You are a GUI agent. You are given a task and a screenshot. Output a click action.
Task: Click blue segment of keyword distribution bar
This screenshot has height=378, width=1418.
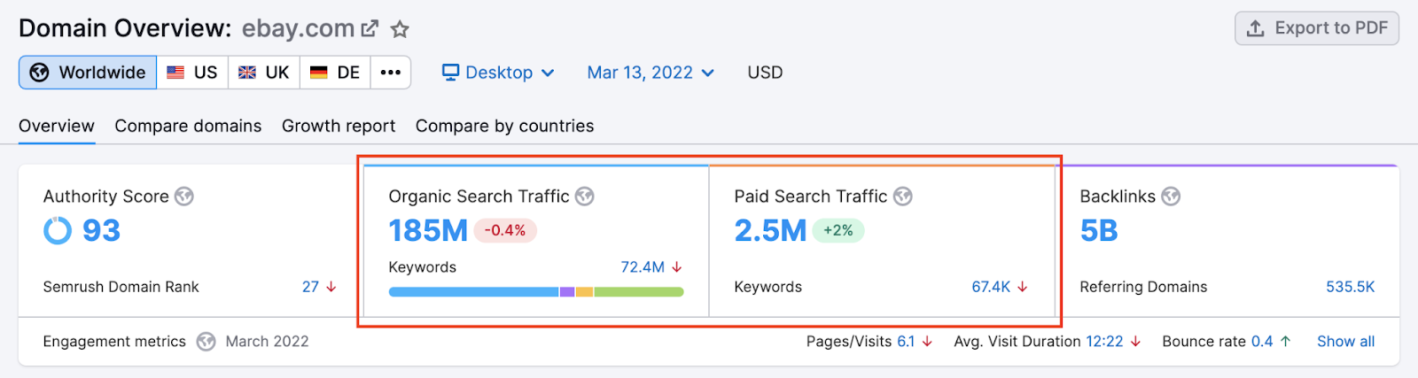[474, 292]
